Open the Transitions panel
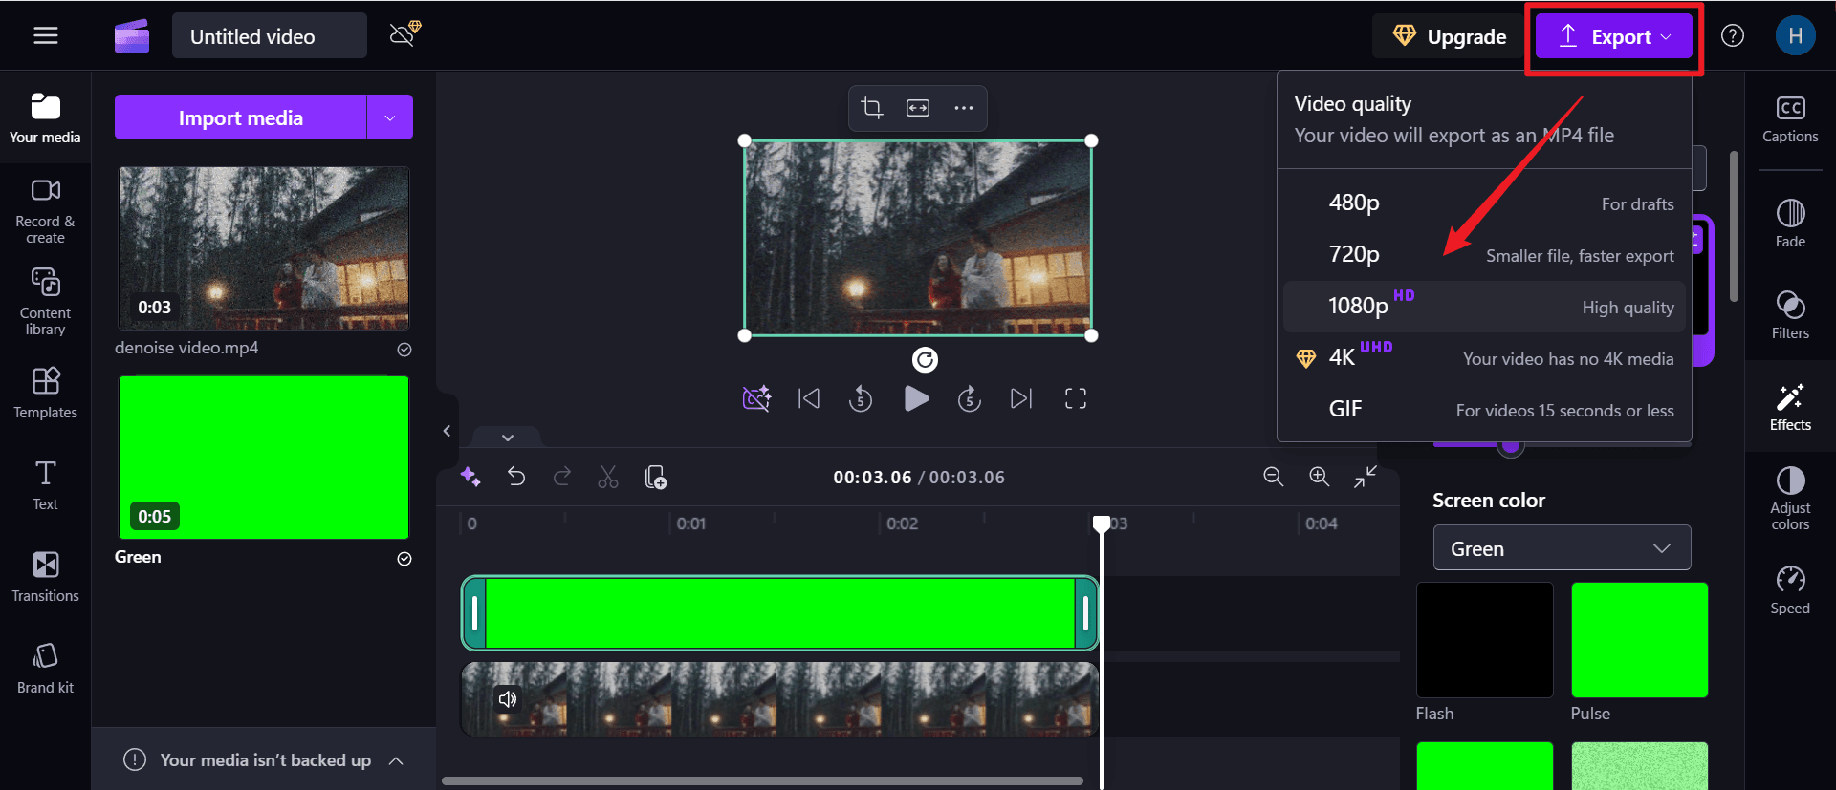 click(45, 577)
